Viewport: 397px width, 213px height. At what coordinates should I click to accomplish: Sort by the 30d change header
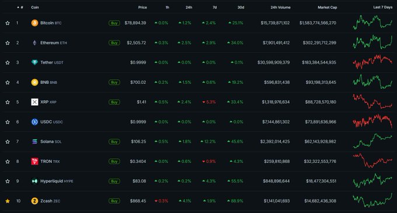[241, 8]
